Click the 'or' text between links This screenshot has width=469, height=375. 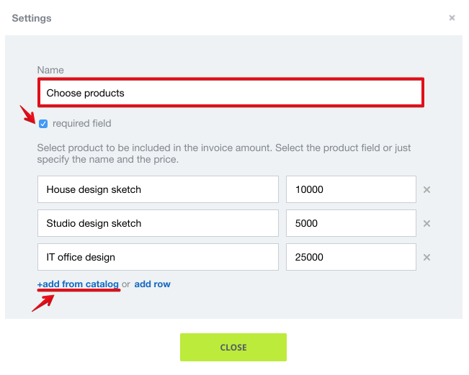tap(126, 284)
